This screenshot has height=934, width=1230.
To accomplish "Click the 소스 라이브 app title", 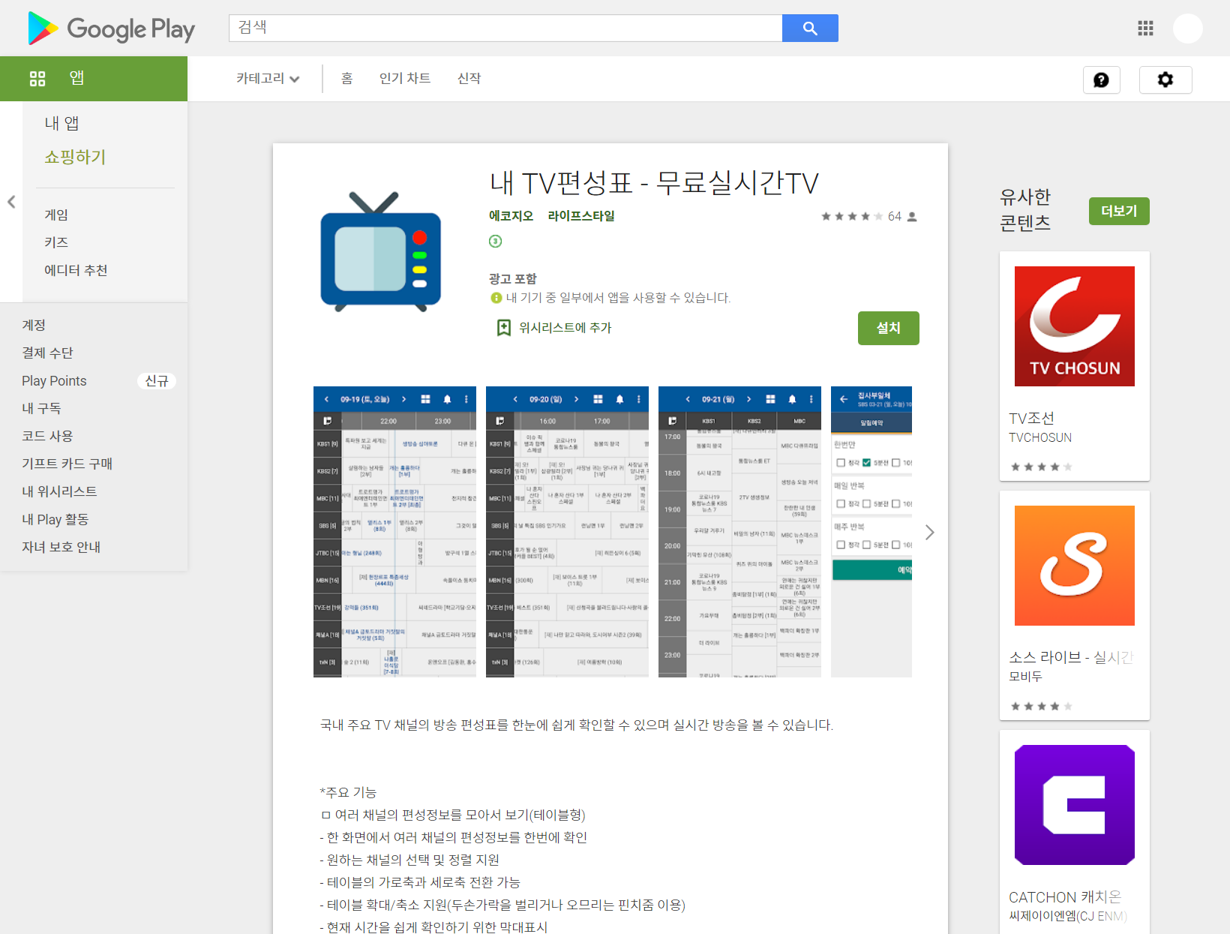I will coord(1070,657).
